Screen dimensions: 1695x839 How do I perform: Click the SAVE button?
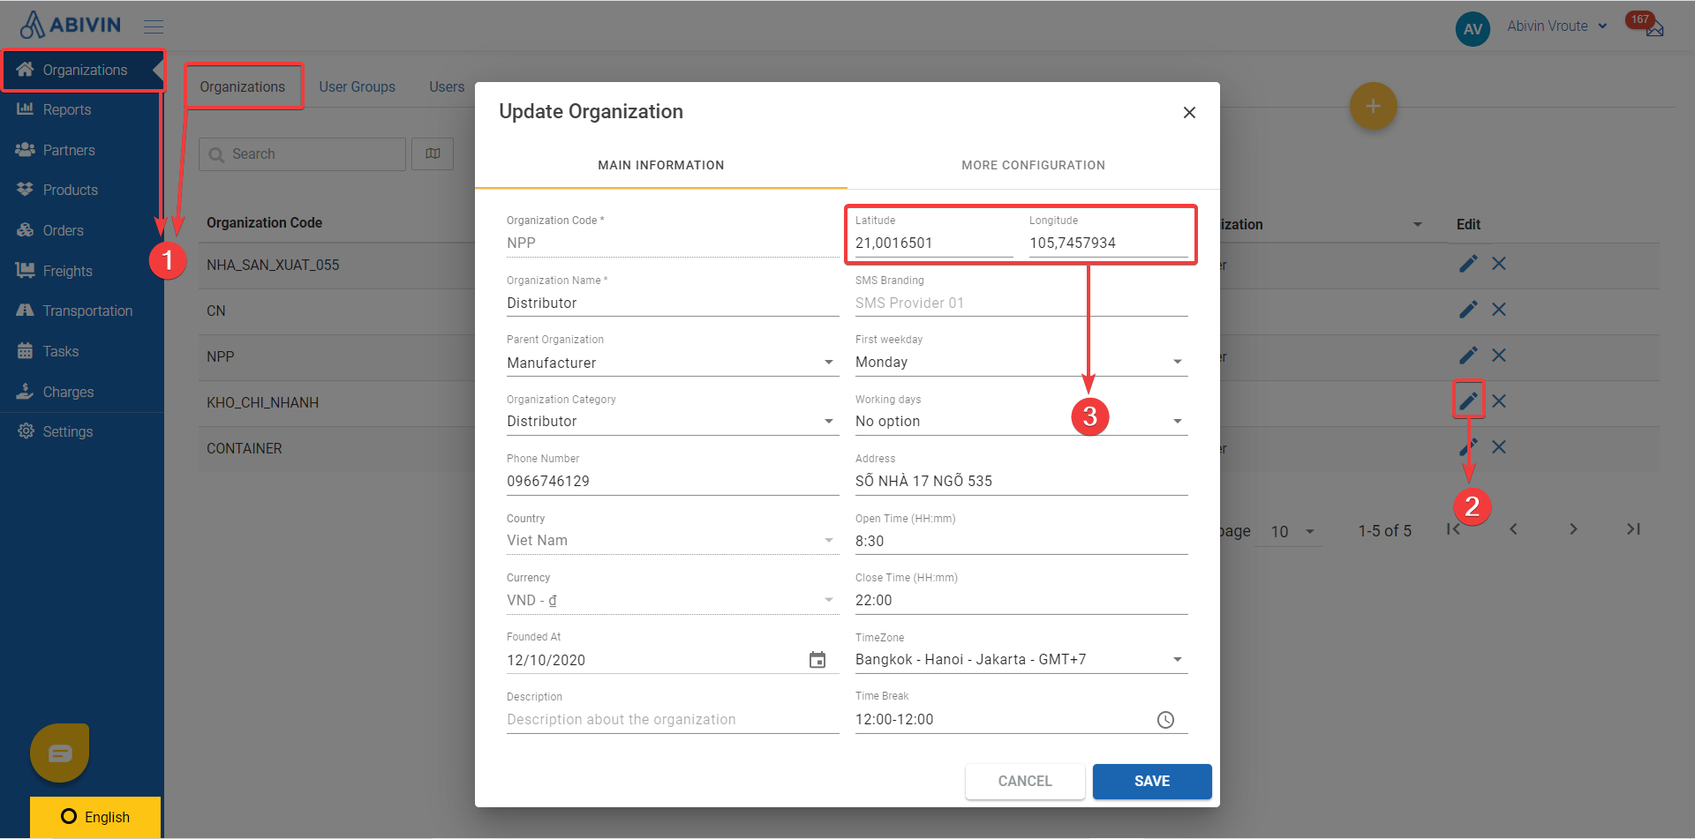click(1152, 782)
